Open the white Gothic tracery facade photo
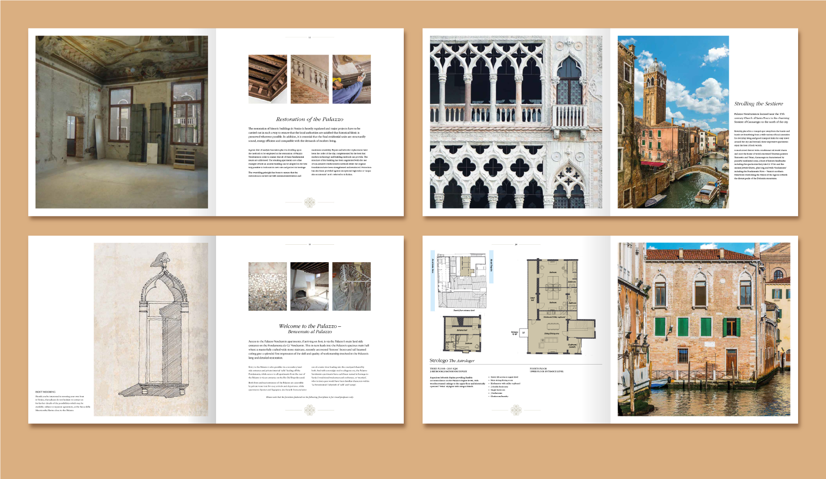This screenshot has height=479, width=826. click(x=516, y=122)
